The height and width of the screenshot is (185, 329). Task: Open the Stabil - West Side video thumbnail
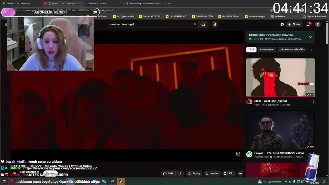[x=281, y=78]
